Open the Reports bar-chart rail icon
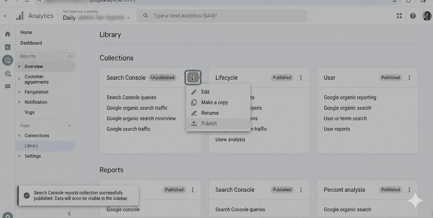 tap(8, 47)
